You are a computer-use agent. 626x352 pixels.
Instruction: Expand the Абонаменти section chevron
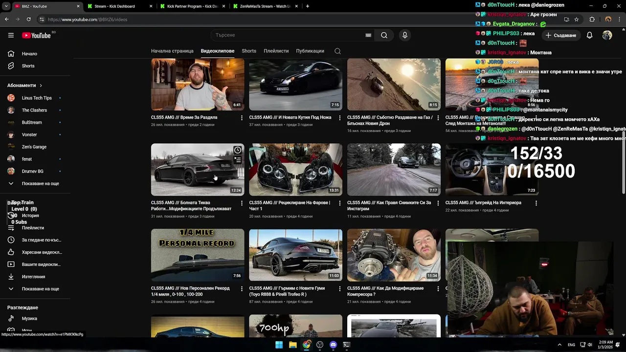point(41,86)
